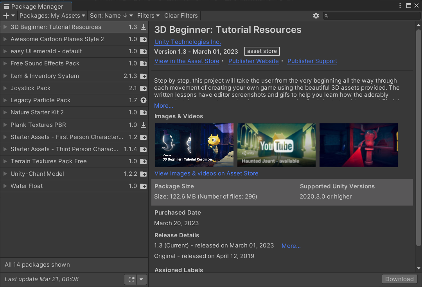Screen dimensions: 422x287
Task: Expand the Joystick Pack row arrow
Action: pos(5,88)
